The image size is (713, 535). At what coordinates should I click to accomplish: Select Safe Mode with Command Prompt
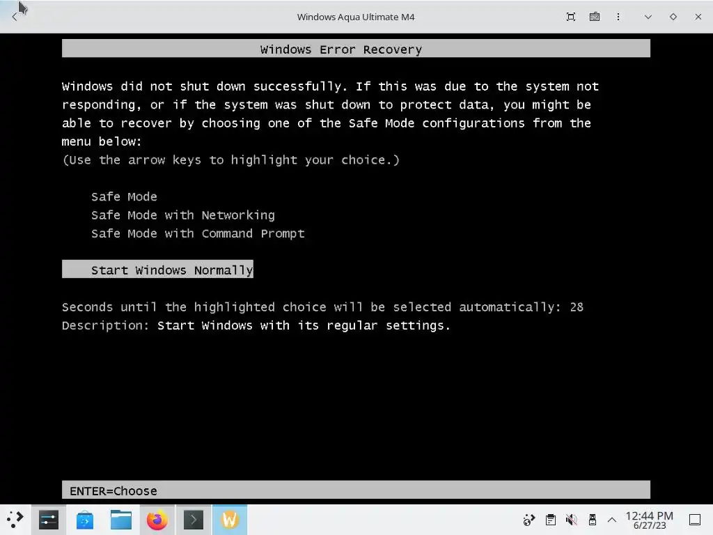[198, 233]
